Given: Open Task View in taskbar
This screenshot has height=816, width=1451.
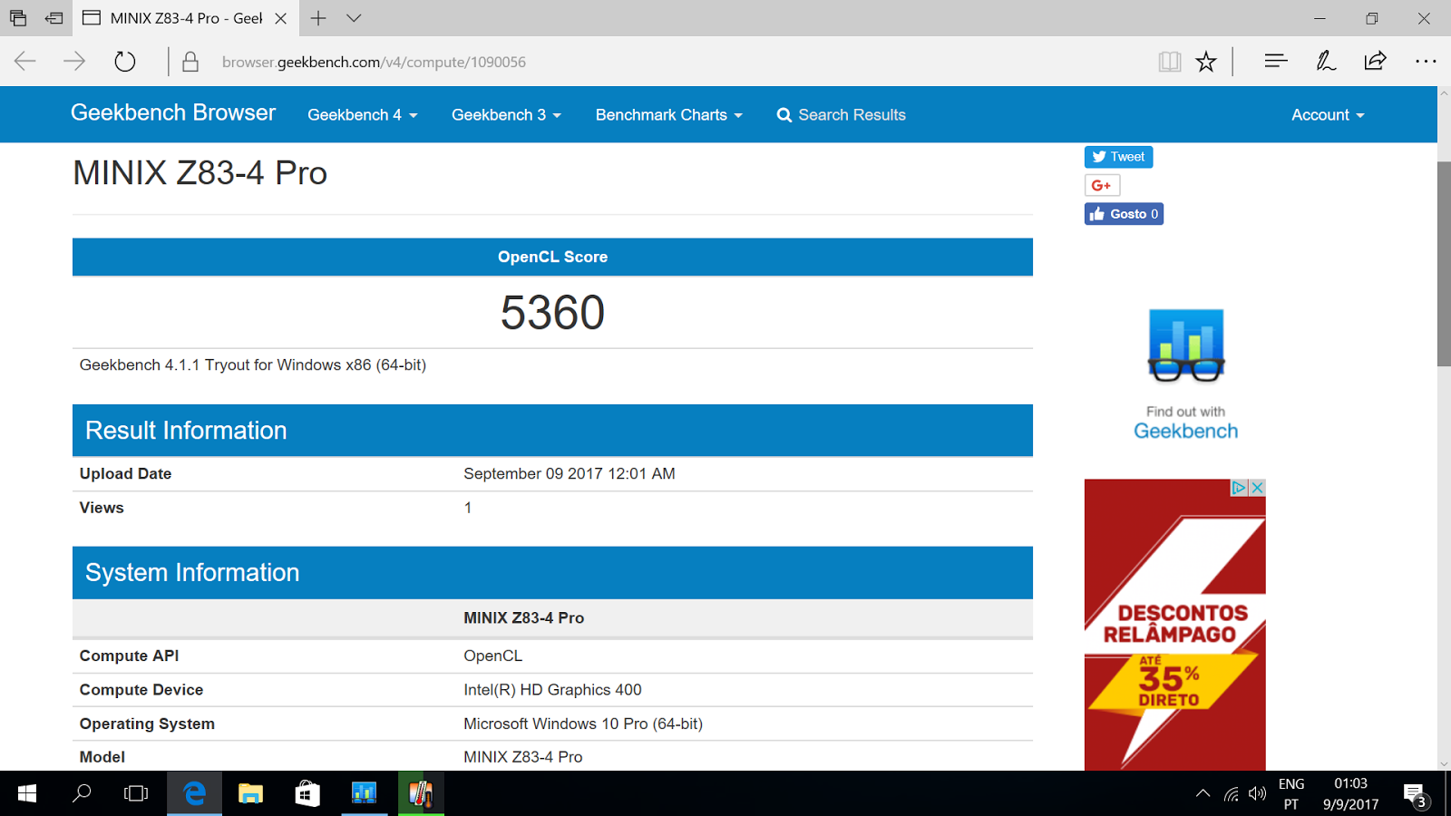Looking at the screenshot, I should 136,794.
